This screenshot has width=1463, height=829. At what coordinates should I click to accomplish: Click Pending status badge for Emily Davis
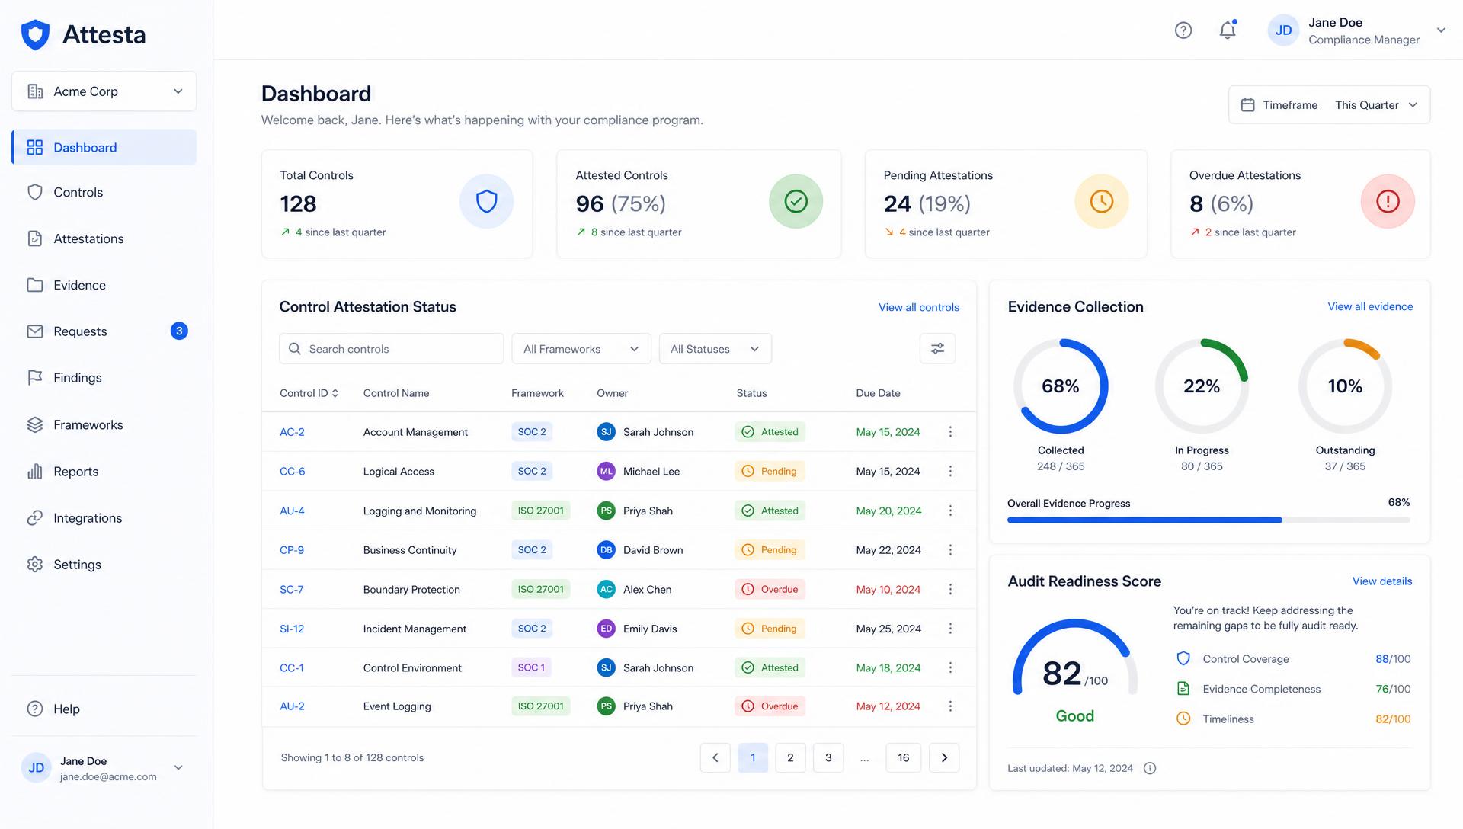pyautogui.click(x=769, y=629)
